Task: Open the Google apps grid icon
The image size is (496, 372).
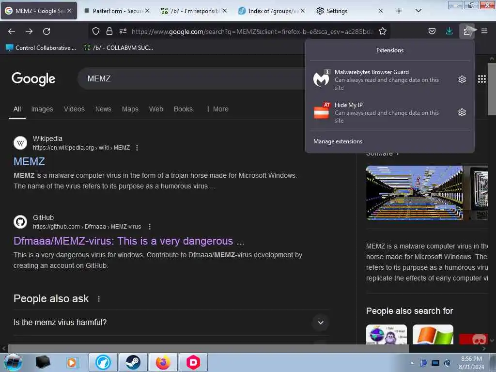Action: [482, 79]
